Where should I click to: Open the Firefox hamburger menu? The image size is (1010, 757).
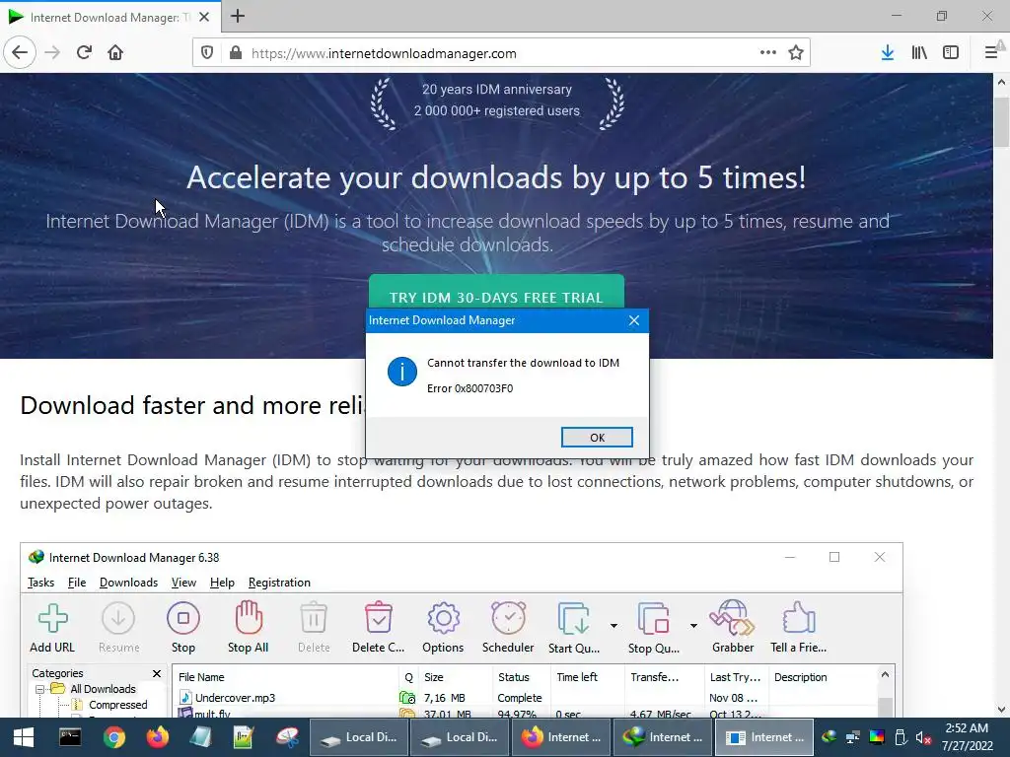tap(991, 53)
